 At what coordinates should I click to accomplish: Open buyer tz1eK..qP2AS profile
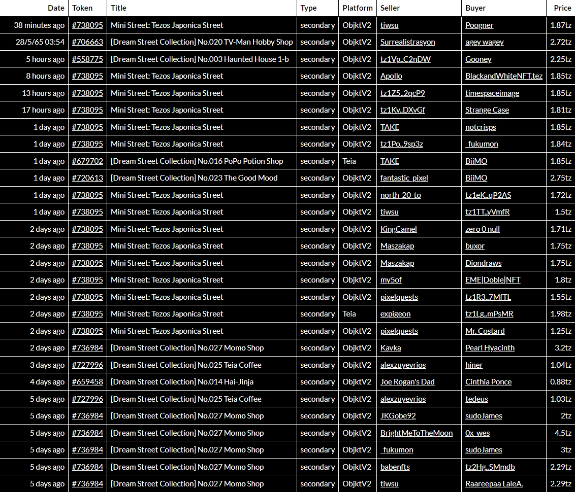[488, 195]
